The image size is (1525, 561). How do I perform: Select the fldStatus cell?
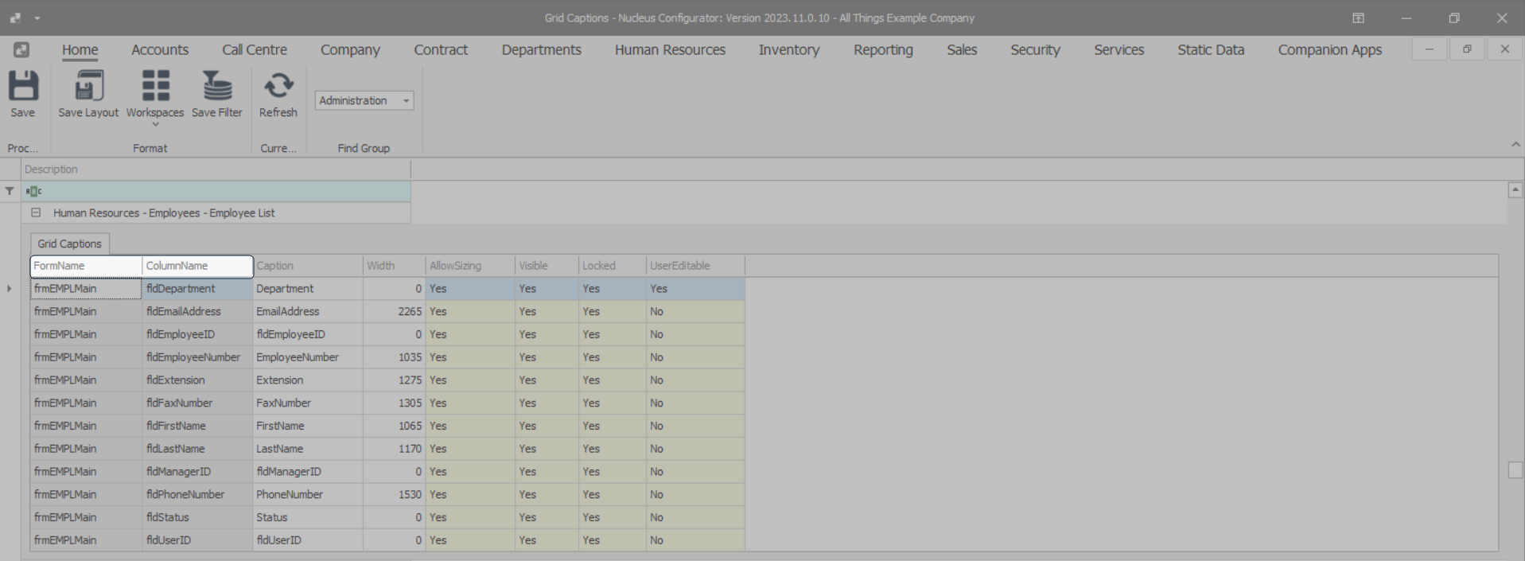197,517
